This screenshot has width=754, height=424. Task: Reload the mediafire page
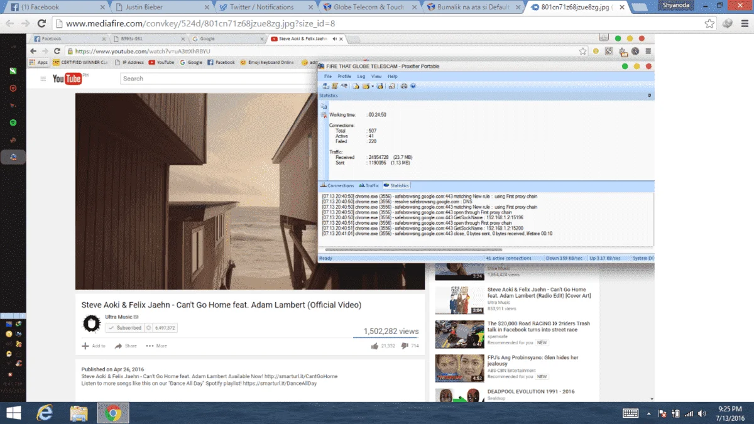point(41,23)
